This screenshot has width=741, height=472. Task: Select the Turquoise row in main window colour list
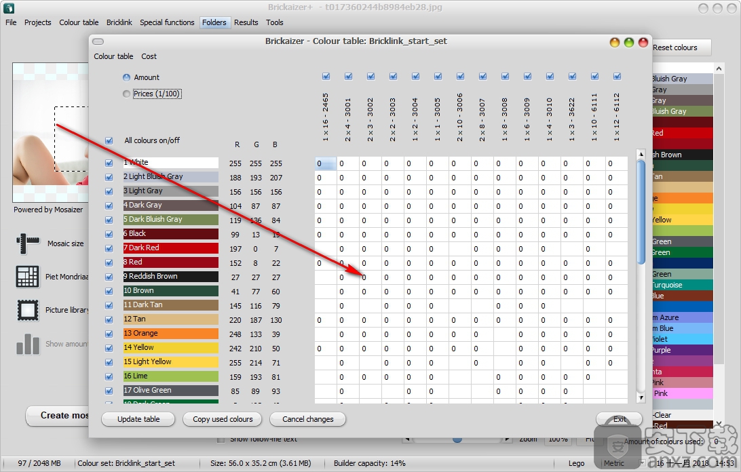682,285
